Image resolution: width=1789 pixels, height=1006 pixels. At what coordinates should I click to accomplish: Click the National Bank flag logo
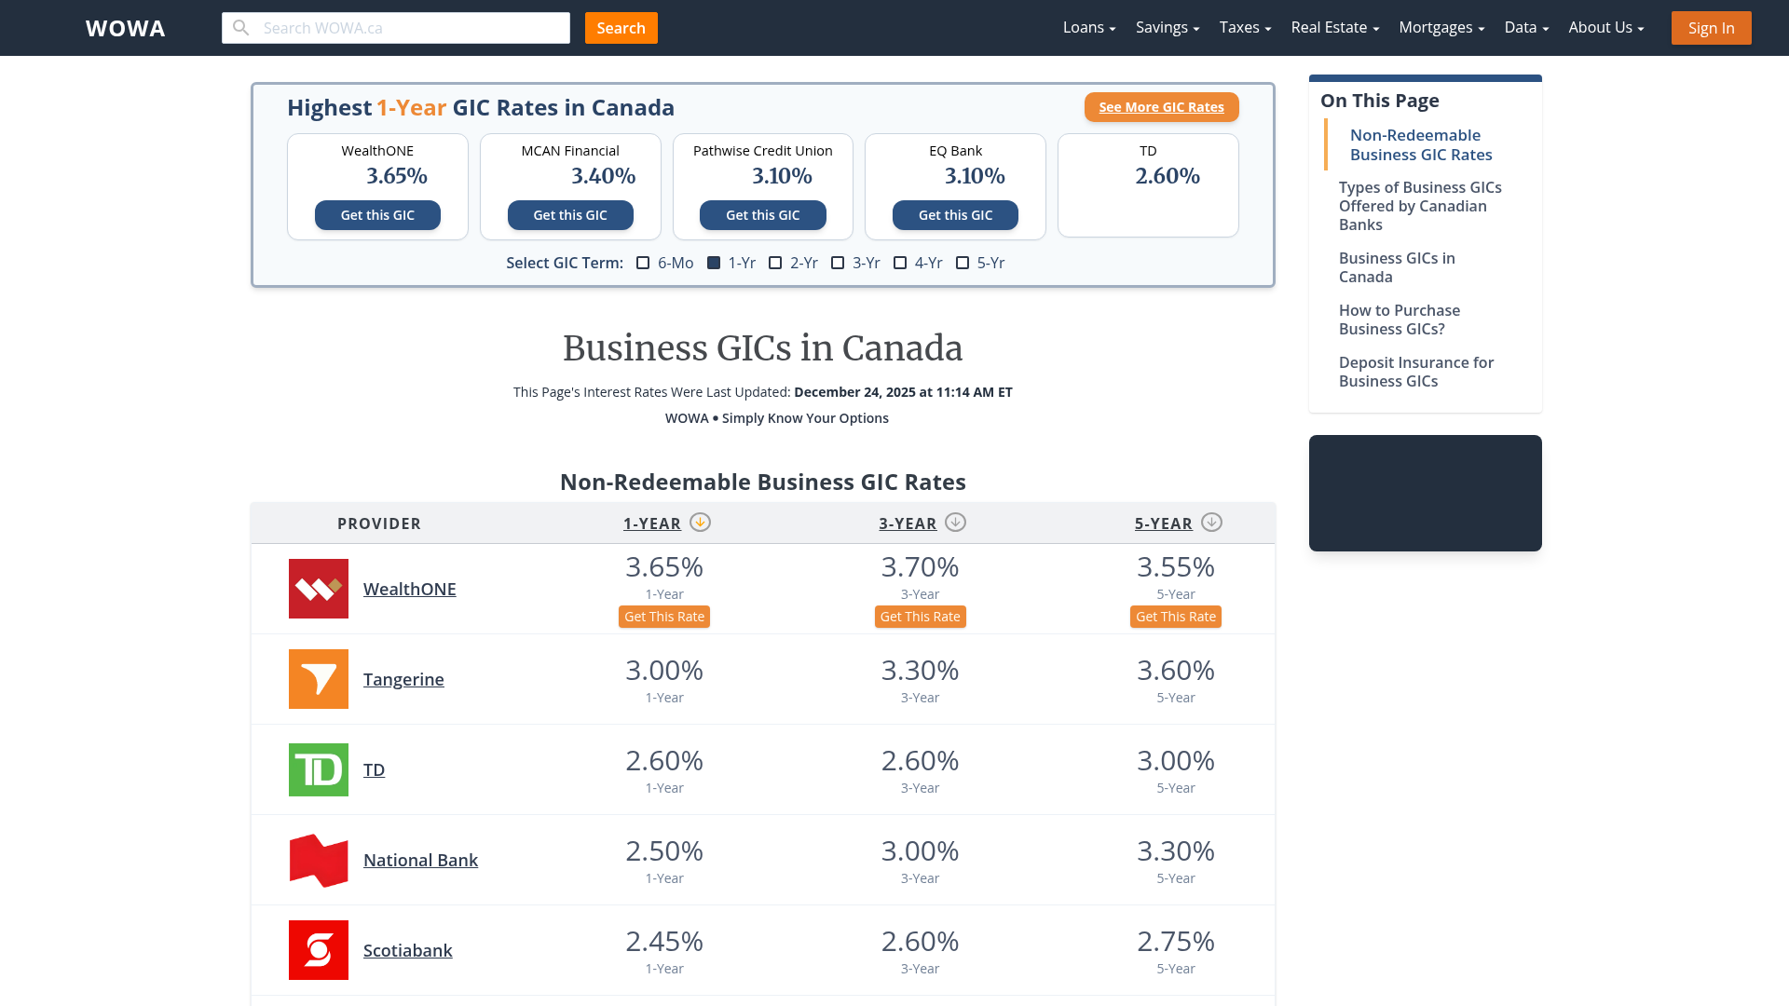point(318,859)
